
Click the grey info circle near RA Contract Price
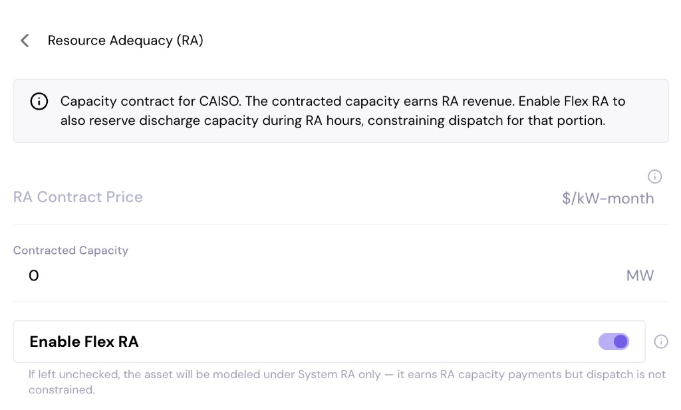tap(654, 176)
